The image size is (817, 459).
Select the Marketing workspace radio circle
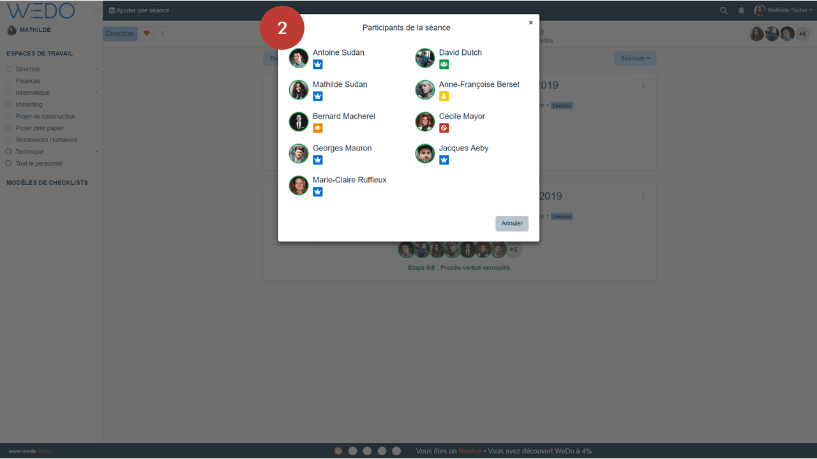point(8,105)
